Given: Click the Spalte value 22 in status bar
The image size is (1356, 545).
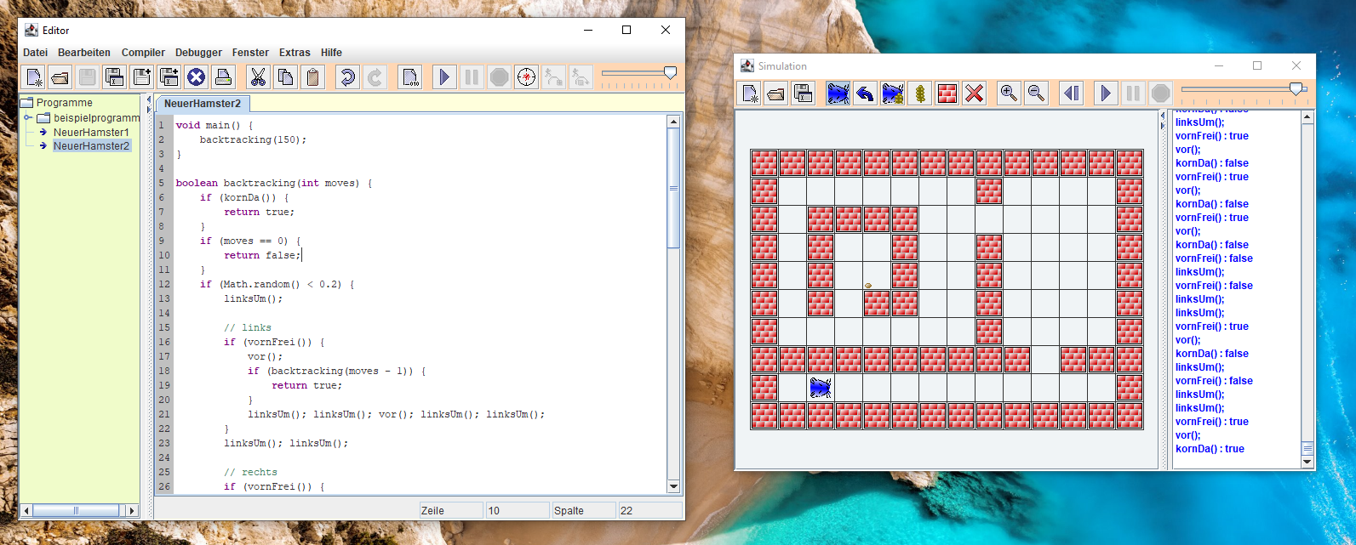Looking at the screenshot, I should tap(650, 511).
